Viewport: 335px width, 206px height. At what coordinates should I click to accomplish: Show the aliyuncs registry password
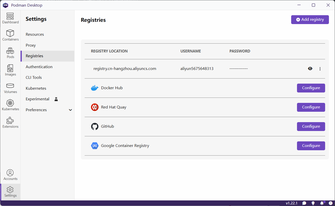coord(310,68)
